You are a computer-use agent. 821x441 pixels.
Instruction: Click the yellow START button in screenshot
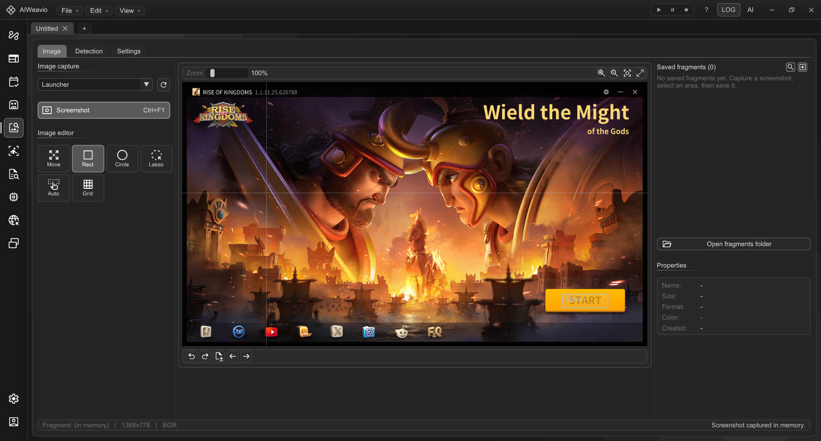click(x=585, y=300)
